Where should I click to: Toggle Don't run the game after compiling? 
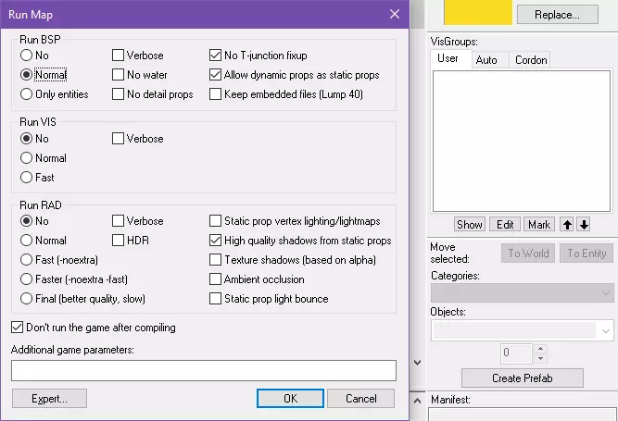[18, 328]
